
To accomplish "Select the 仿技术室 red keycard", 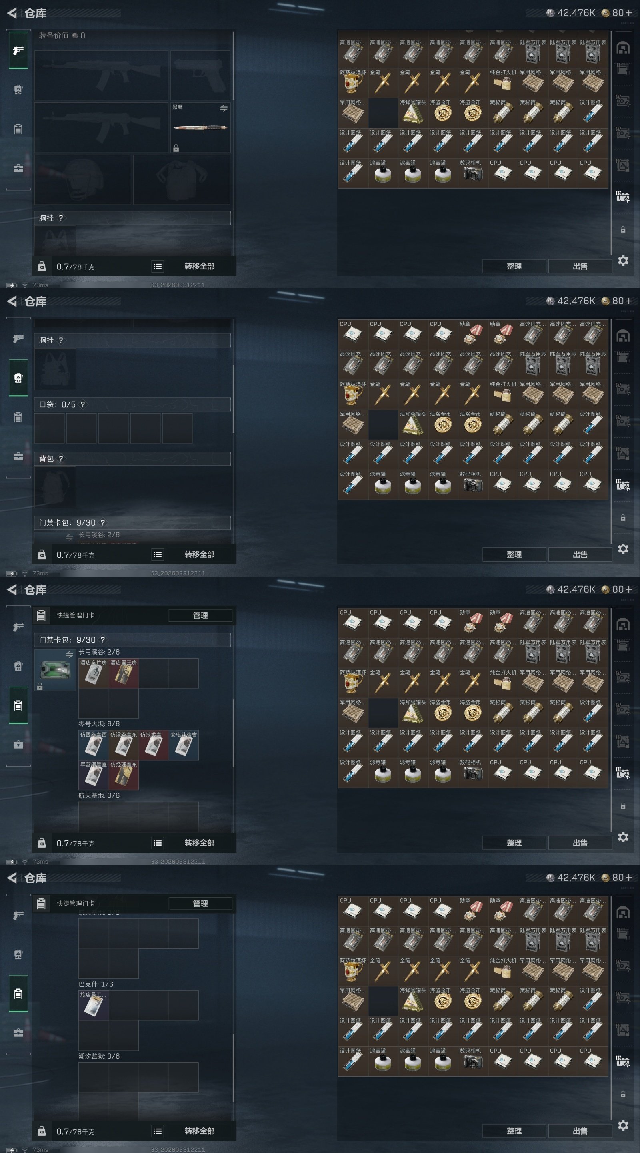I will coord(154,745).
